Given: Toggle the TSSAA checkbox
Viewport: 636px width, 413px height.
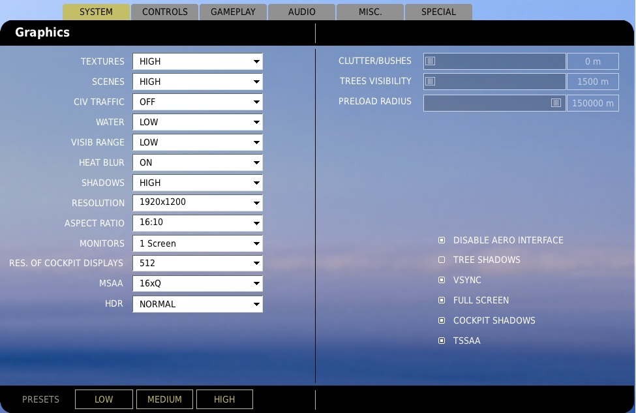Looking at the screenshot, I should (x=442, y=341).
